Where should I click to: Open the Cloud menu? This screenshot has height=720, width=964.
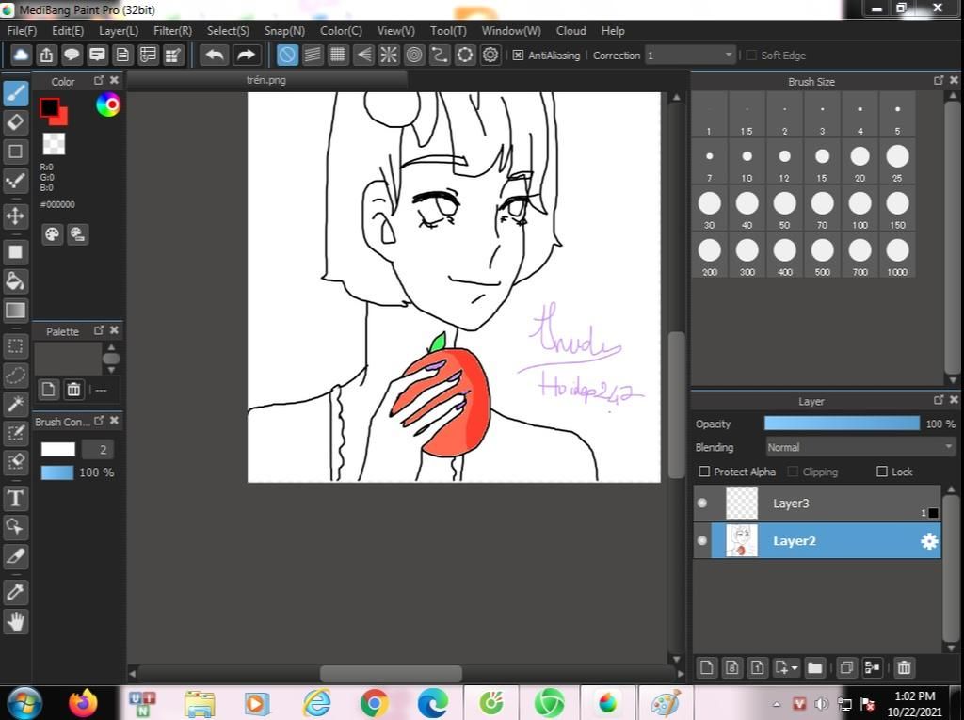click(571, 31)
